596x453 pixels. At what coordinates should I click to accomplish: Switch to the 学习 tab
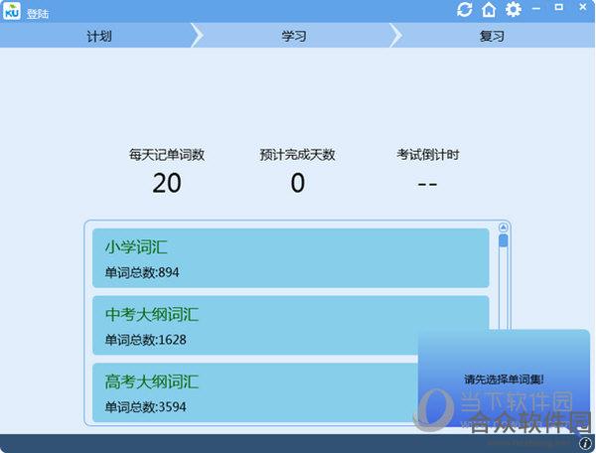coord(293,36)
